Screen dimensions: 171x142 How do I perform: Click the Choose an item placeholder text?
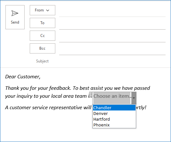pos(112,96)
